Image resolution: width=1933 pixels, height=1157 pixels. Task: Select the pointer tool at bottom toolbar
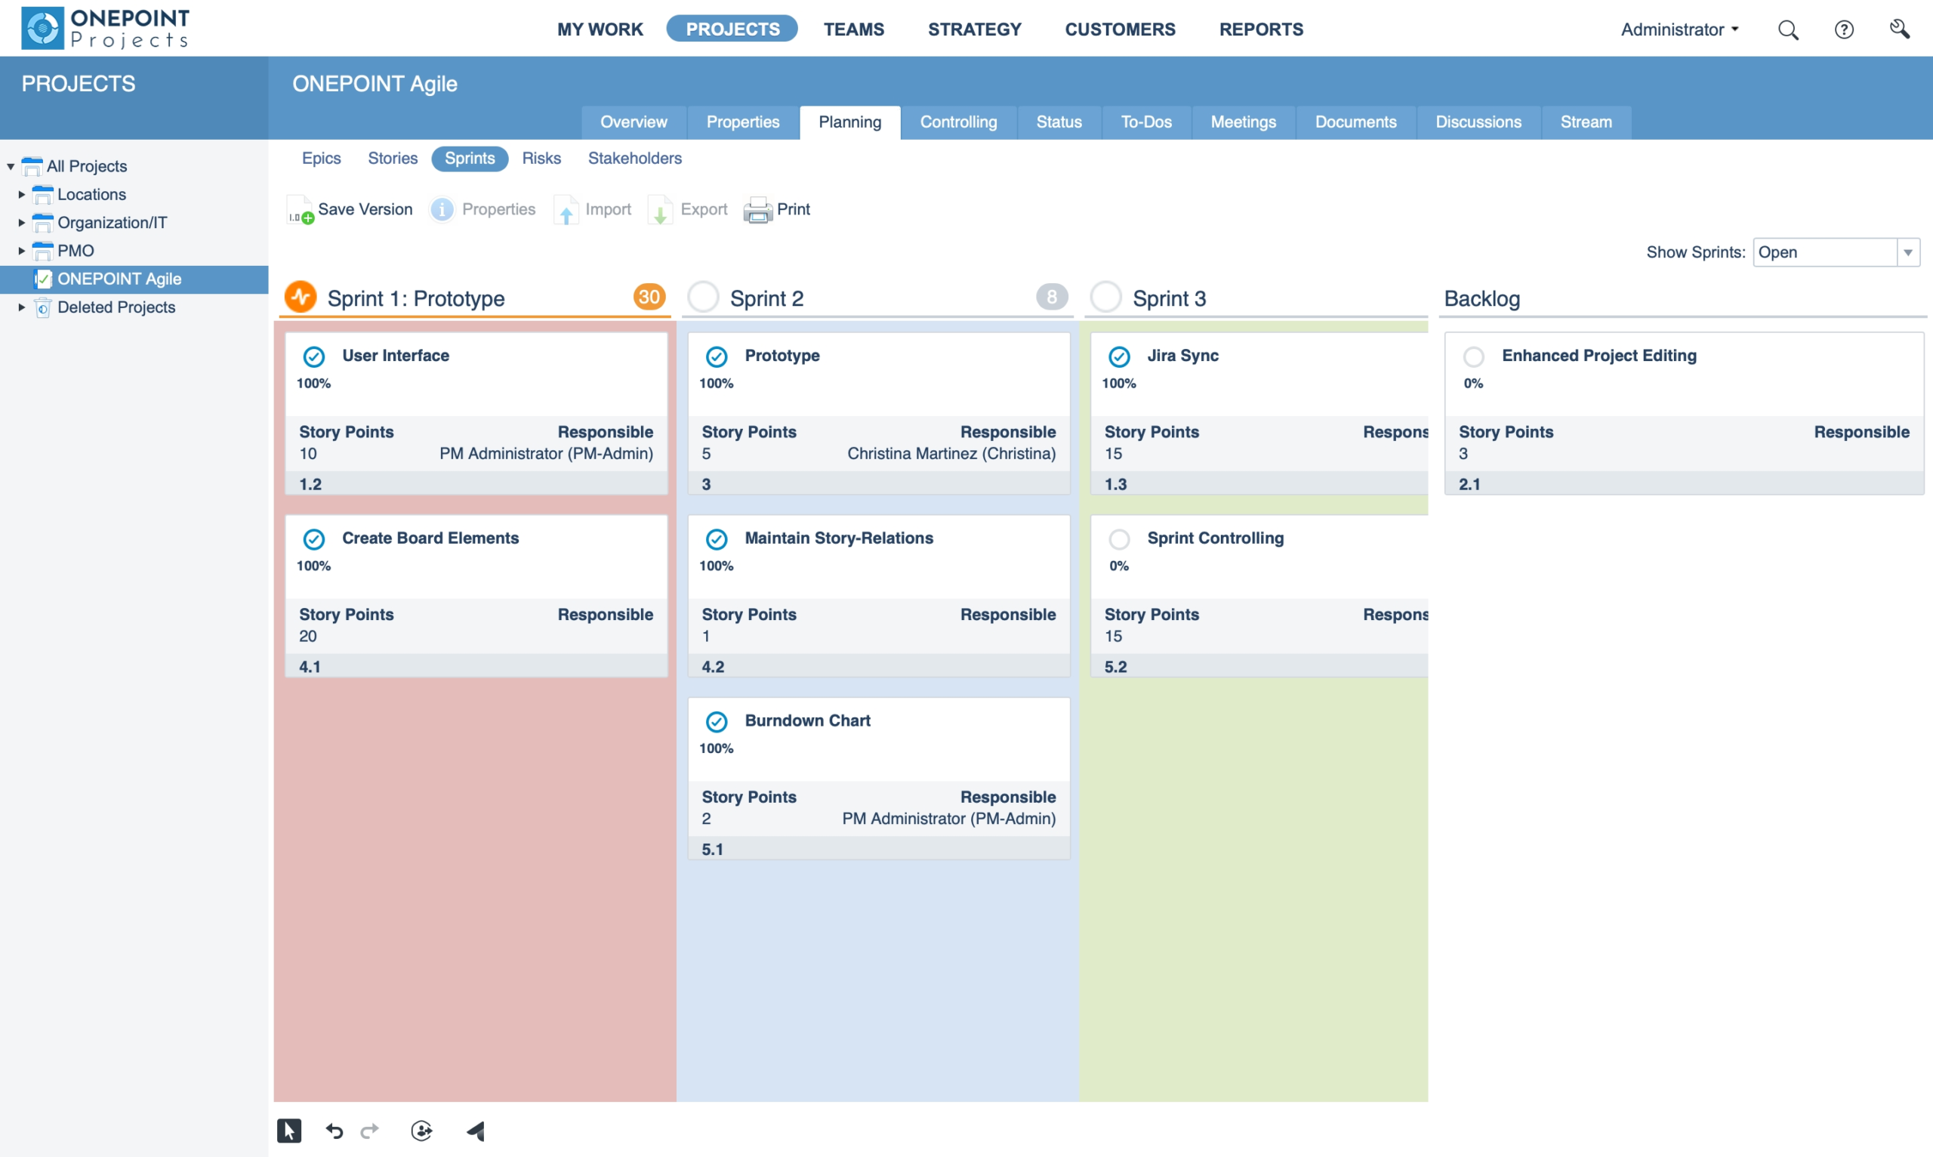tap(289, 1131)
